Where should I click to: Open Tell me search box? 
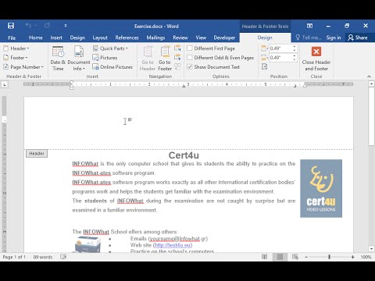point(309,37)
